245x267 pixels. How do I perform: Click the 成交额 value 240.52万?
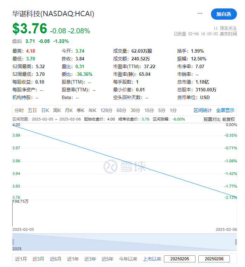point(140,59)
